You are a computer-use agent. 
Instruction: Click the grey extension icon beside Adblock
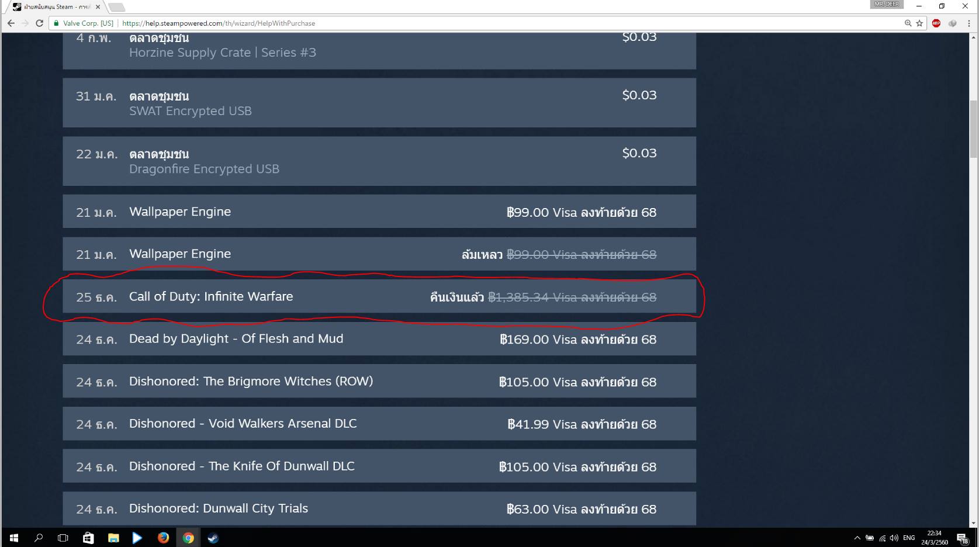(x=953, y=23)
